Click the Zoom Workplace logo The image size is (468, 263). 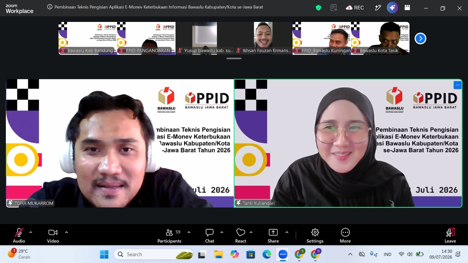point(19,9)
